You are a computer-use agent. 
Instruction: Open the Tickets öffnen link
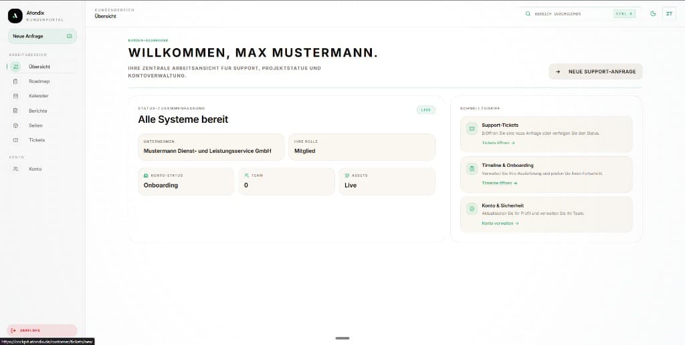(498, 143)
